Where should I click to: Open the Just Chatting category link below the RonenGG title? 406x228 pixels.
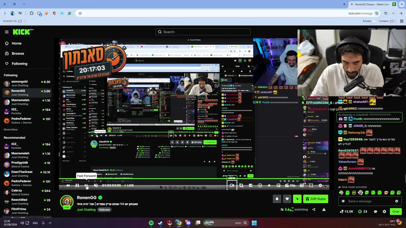86,210
